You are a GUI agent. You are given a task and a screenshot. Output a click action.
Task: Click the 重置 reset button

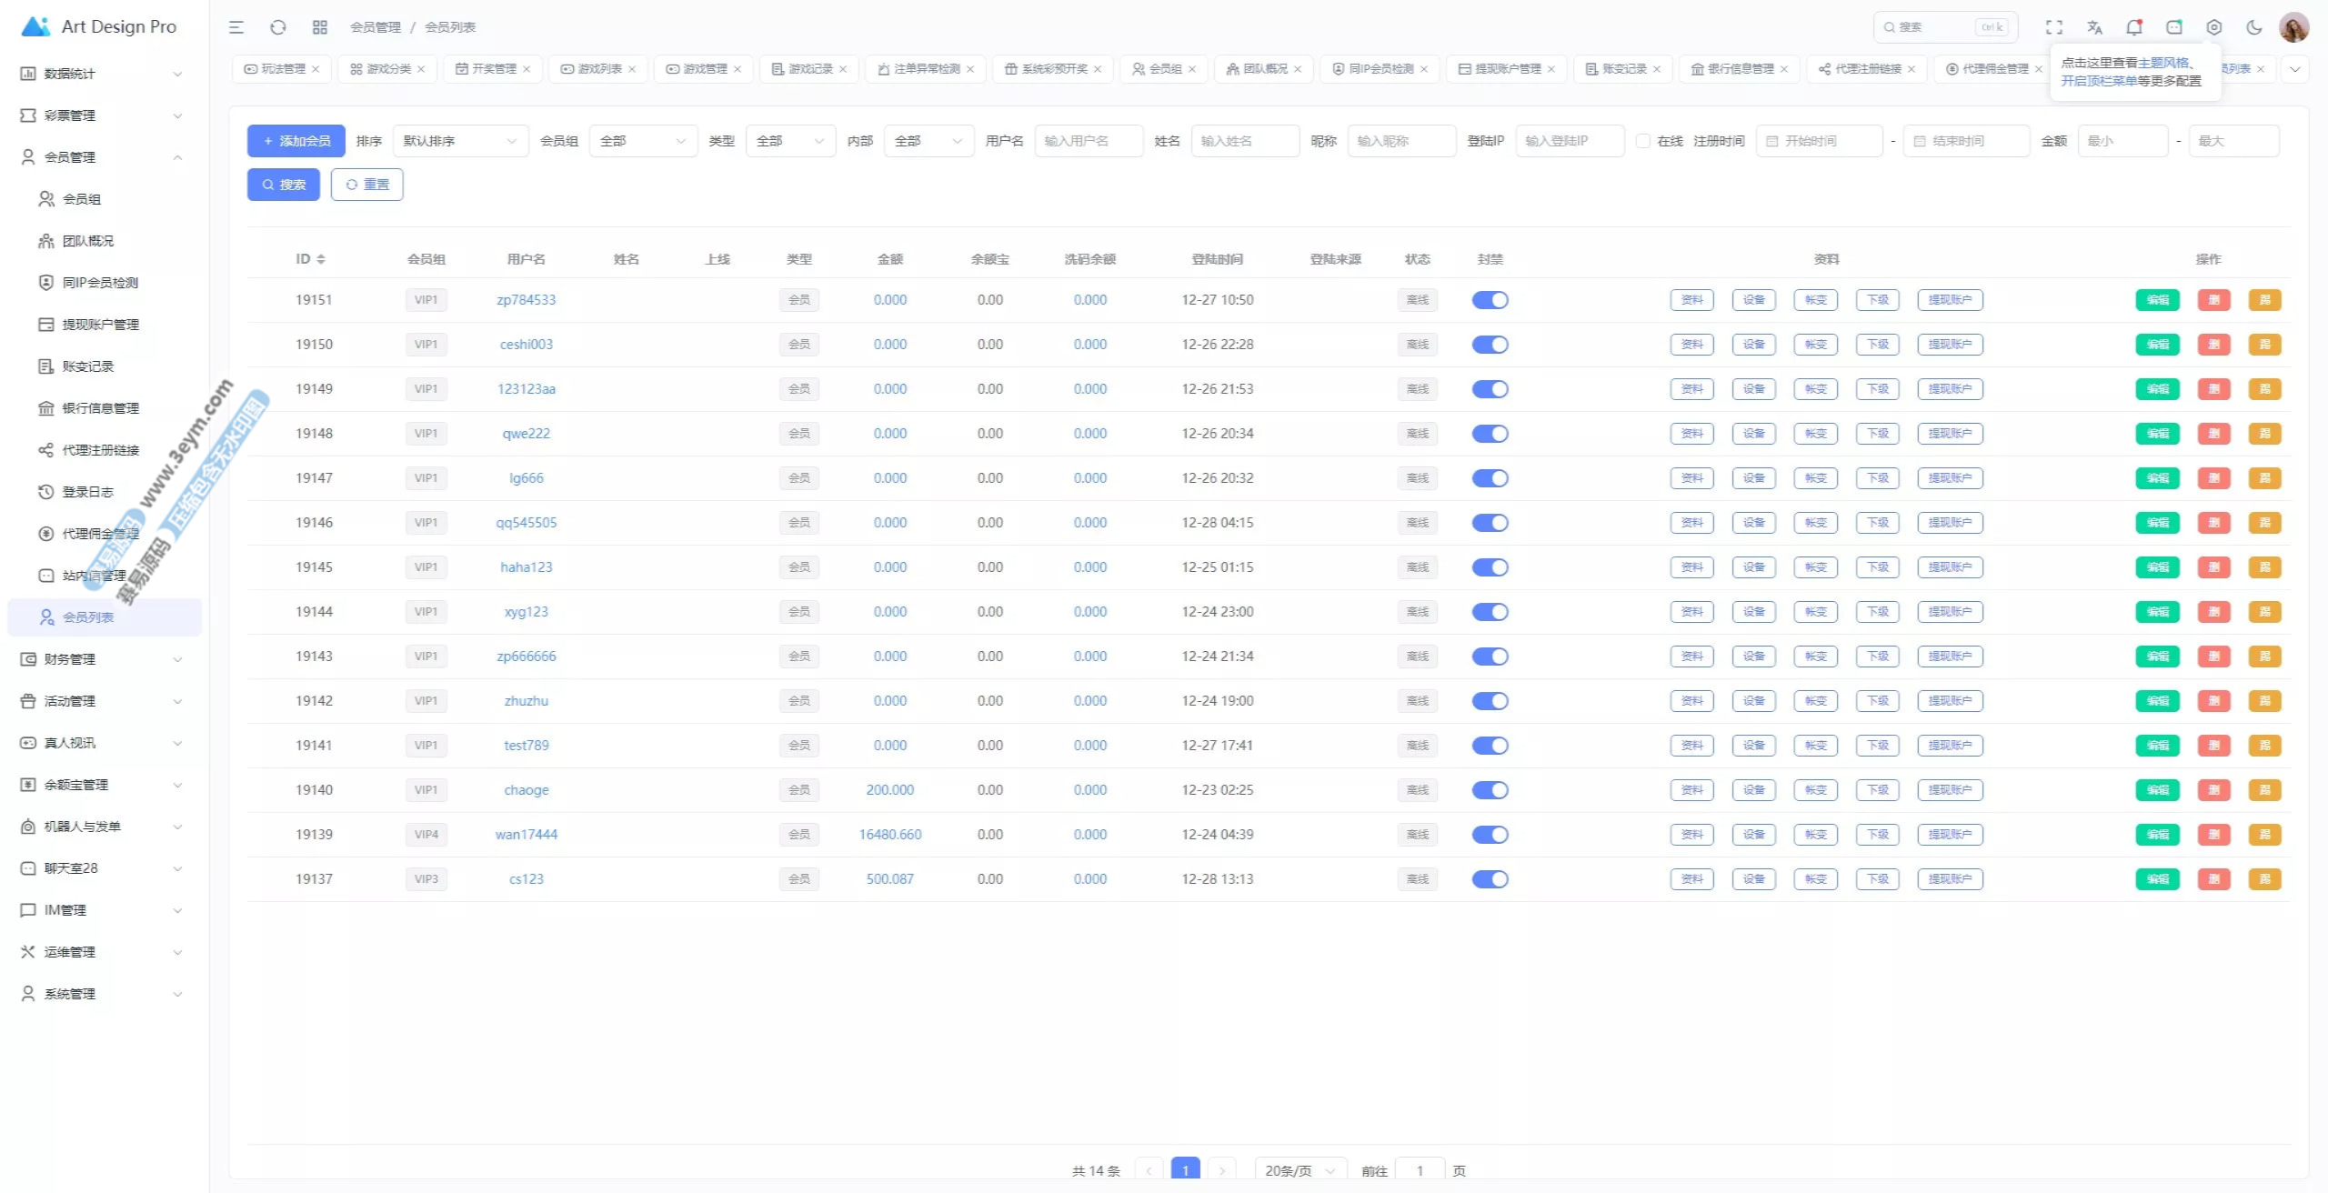367,185
